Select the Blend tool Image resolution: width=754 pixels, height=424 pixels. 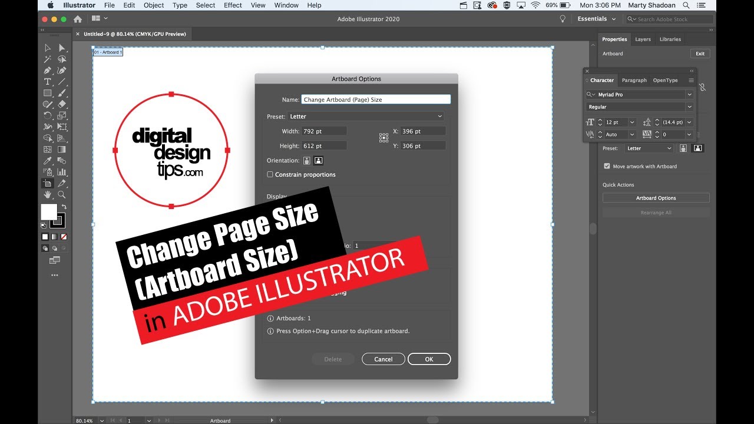click(x=62, y=161)
